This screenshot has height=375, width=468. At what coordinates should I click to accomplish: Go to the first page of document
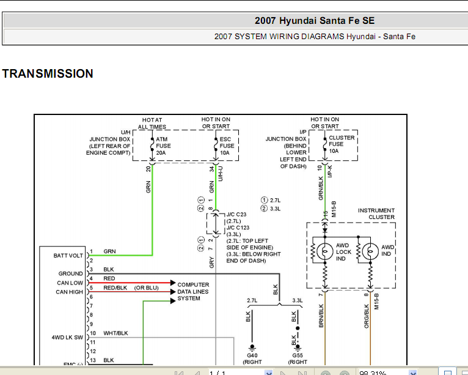(179, 373)
